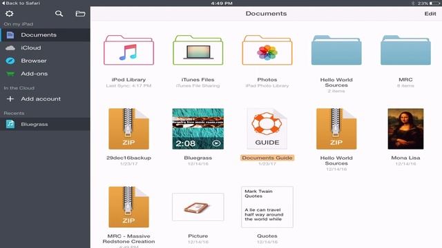Open the iTunes Files folder icon

[198, 50]
